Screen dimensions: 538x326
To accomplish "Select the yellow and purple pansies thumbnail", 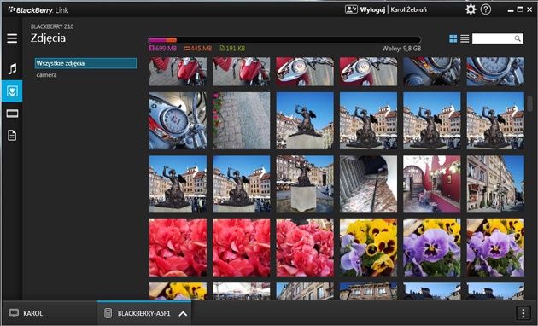I will [x=369, y=247].
